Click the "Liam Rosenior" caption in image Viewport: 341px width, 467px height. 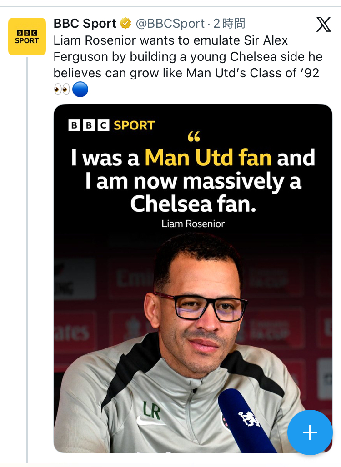coord(193,224)
